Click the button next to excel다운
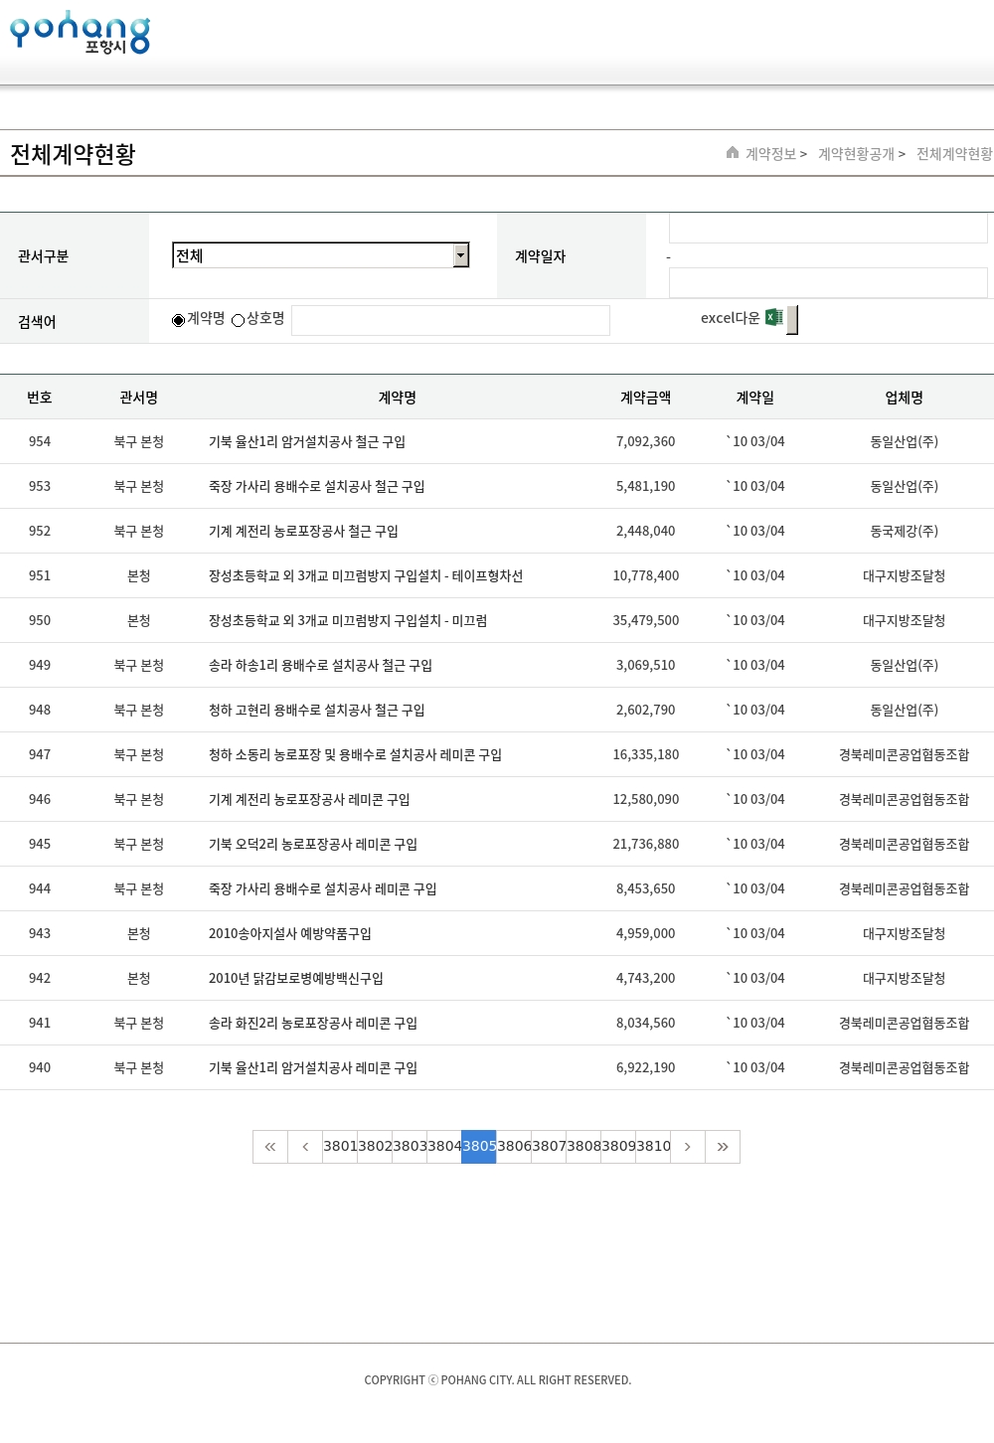Image resolution: width=994 pixels, height=1443 pixels. pos(792,320)
